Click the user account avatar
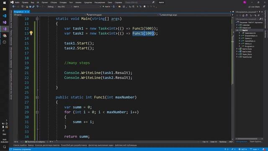The height and width of the screenshot is (151, 268). tap(245, 3)
